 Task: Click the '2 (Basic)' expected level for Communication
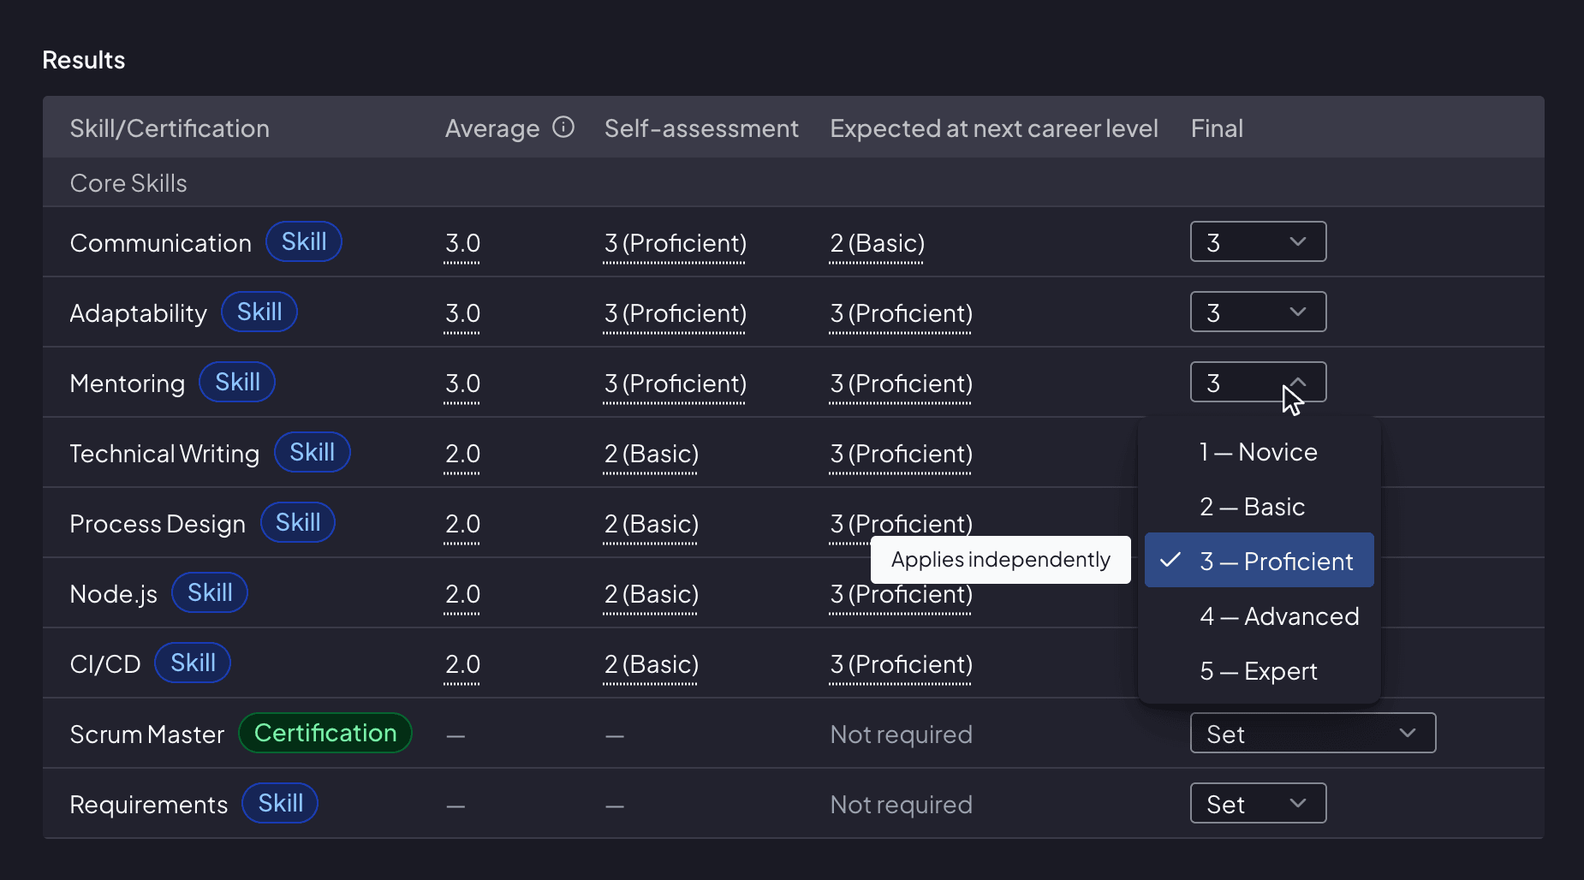[x=878, y=244]
